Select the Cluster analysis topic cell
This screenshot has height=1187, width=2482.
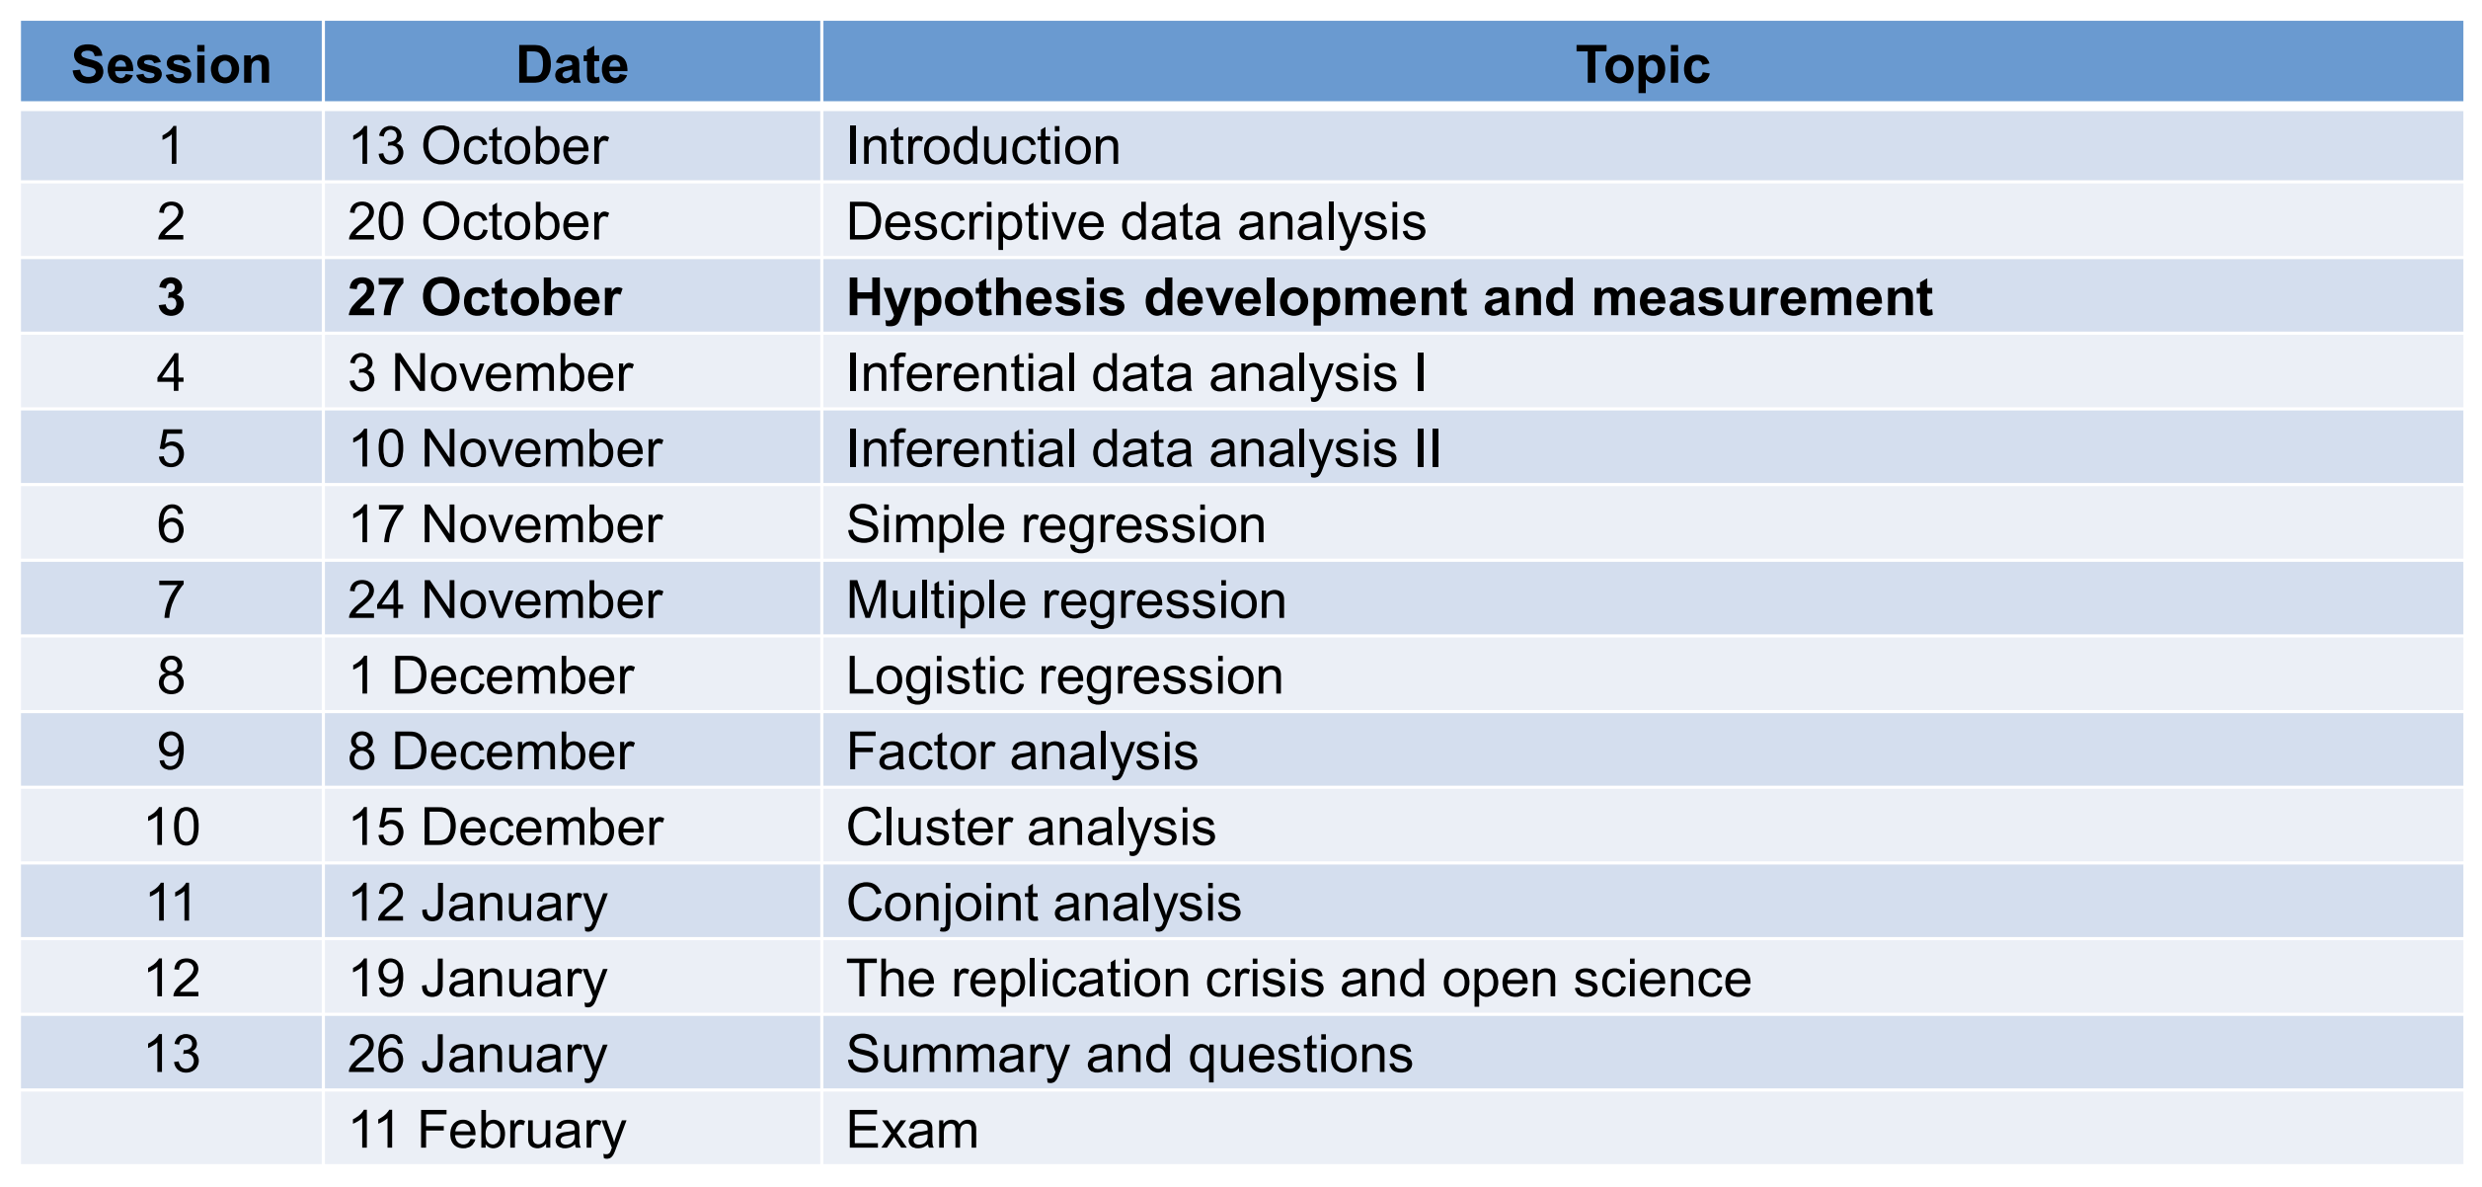point(1030,828)
